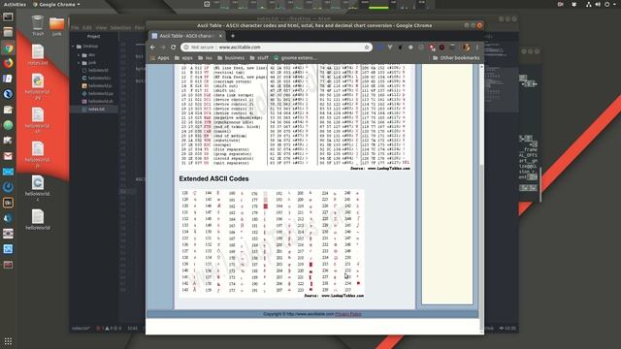This screenshot has width=621, height=349.
Task: Click the error count in Atom status bar
Action: [101, 328]
